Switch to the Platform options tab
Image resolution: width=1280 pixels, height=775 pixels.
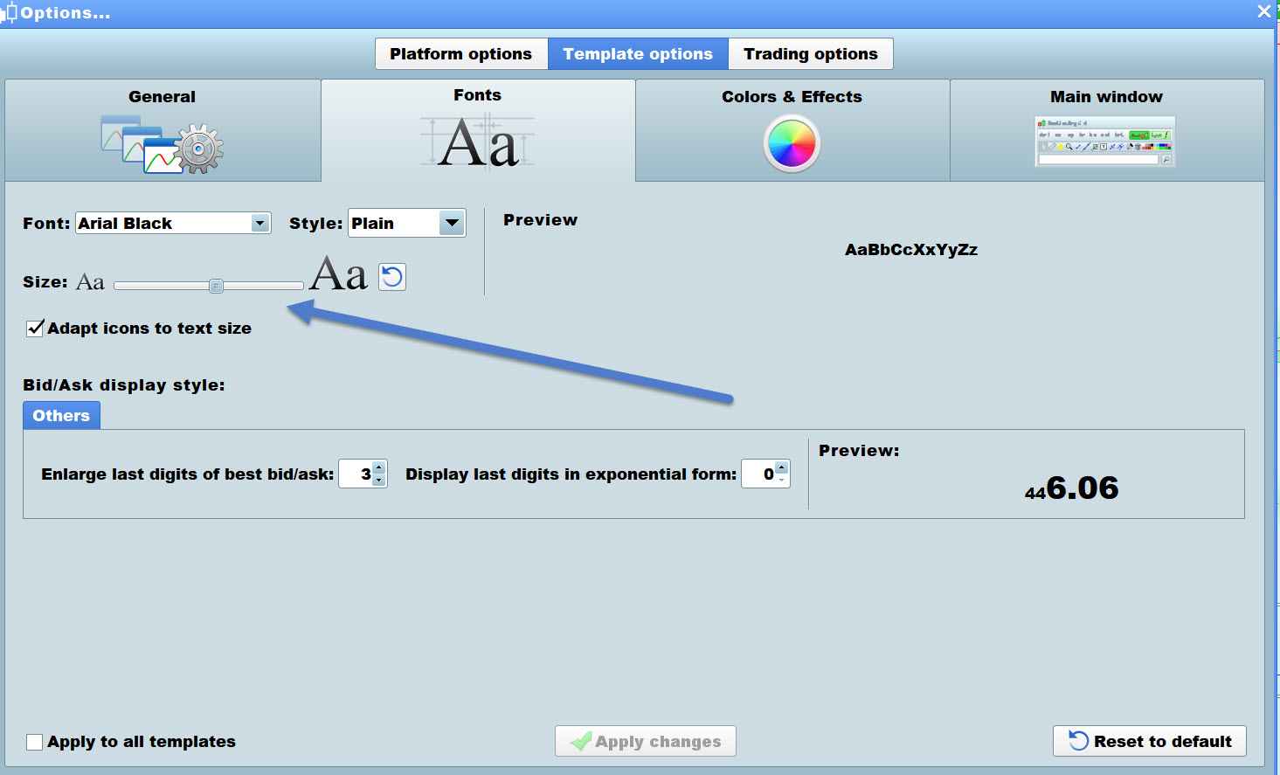(461, 54)
